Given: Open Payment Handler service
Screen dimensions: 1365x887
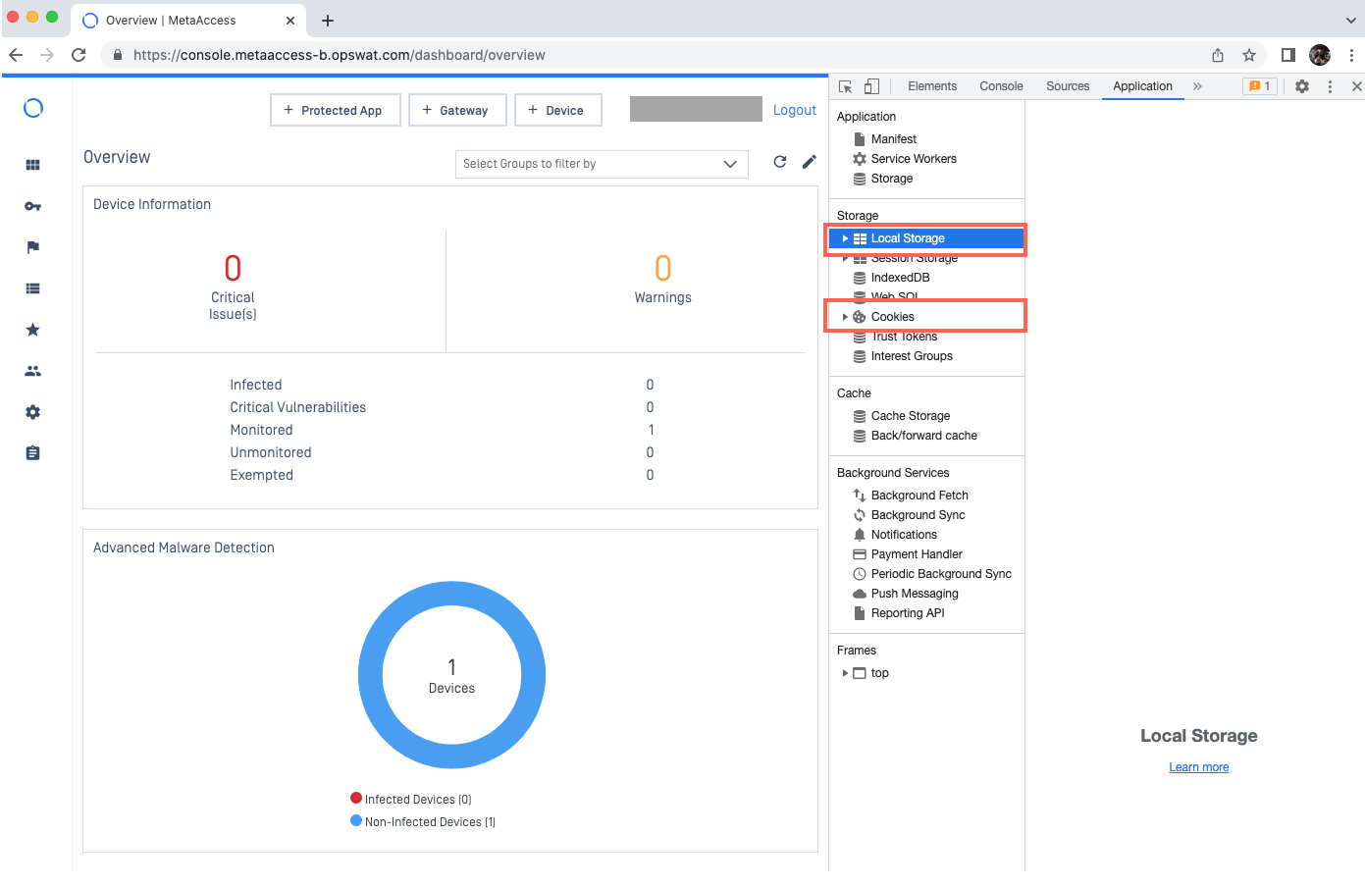Looking at the screenshot, I should pyautogui.click(x=917, y=554).
